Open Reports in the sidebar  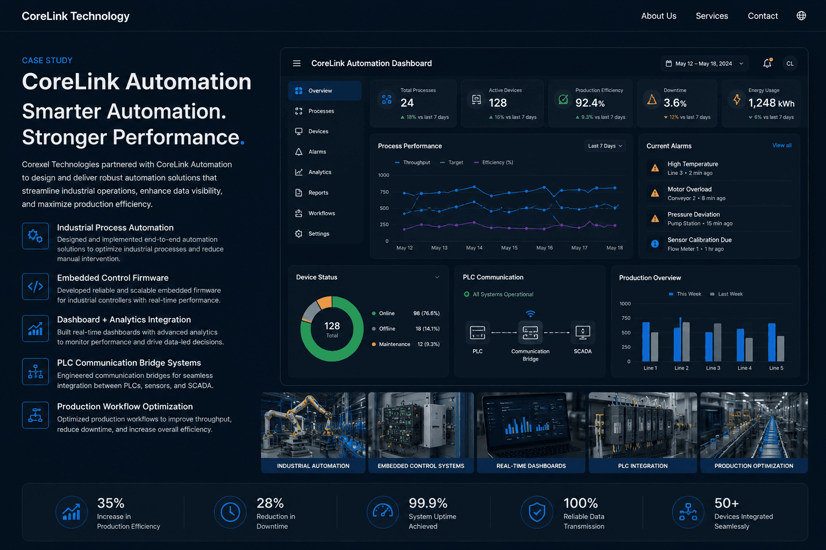pos(325,193)
